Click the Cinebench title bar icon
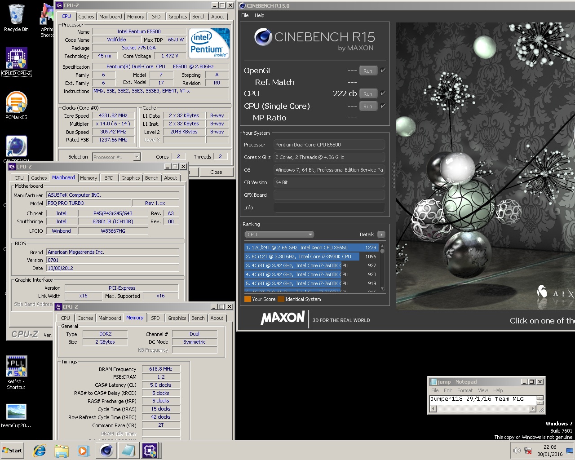 point(243,6)
